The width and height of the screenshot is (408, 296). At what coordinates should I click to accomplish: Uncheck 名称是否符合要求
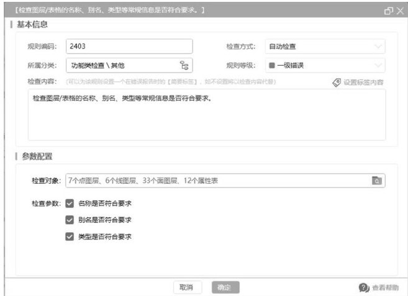click(70, 203)
